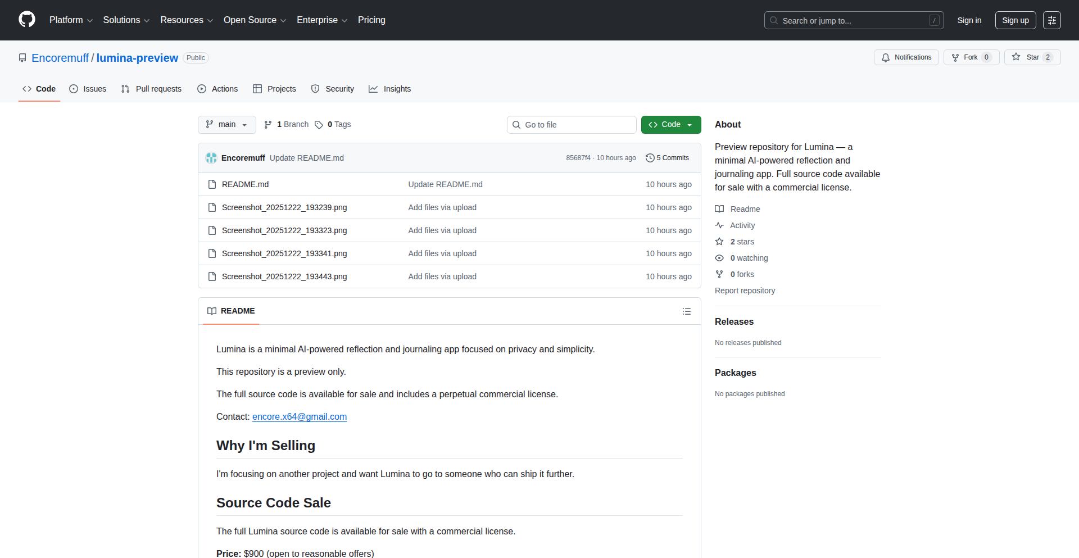
Task: Click the GitHub logo icon
Action: pyautogui.click(x=27, y=20)
